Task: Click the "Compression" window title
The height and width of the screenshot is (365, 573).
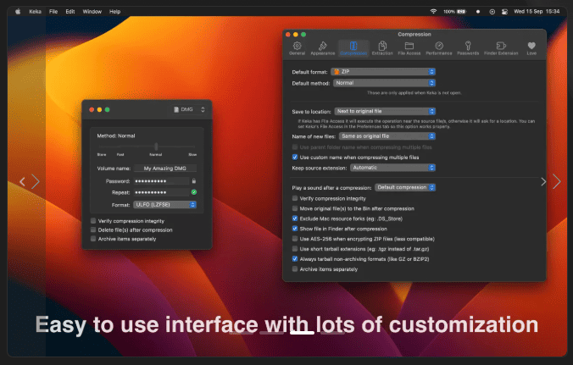Action: tap(414, 35)
